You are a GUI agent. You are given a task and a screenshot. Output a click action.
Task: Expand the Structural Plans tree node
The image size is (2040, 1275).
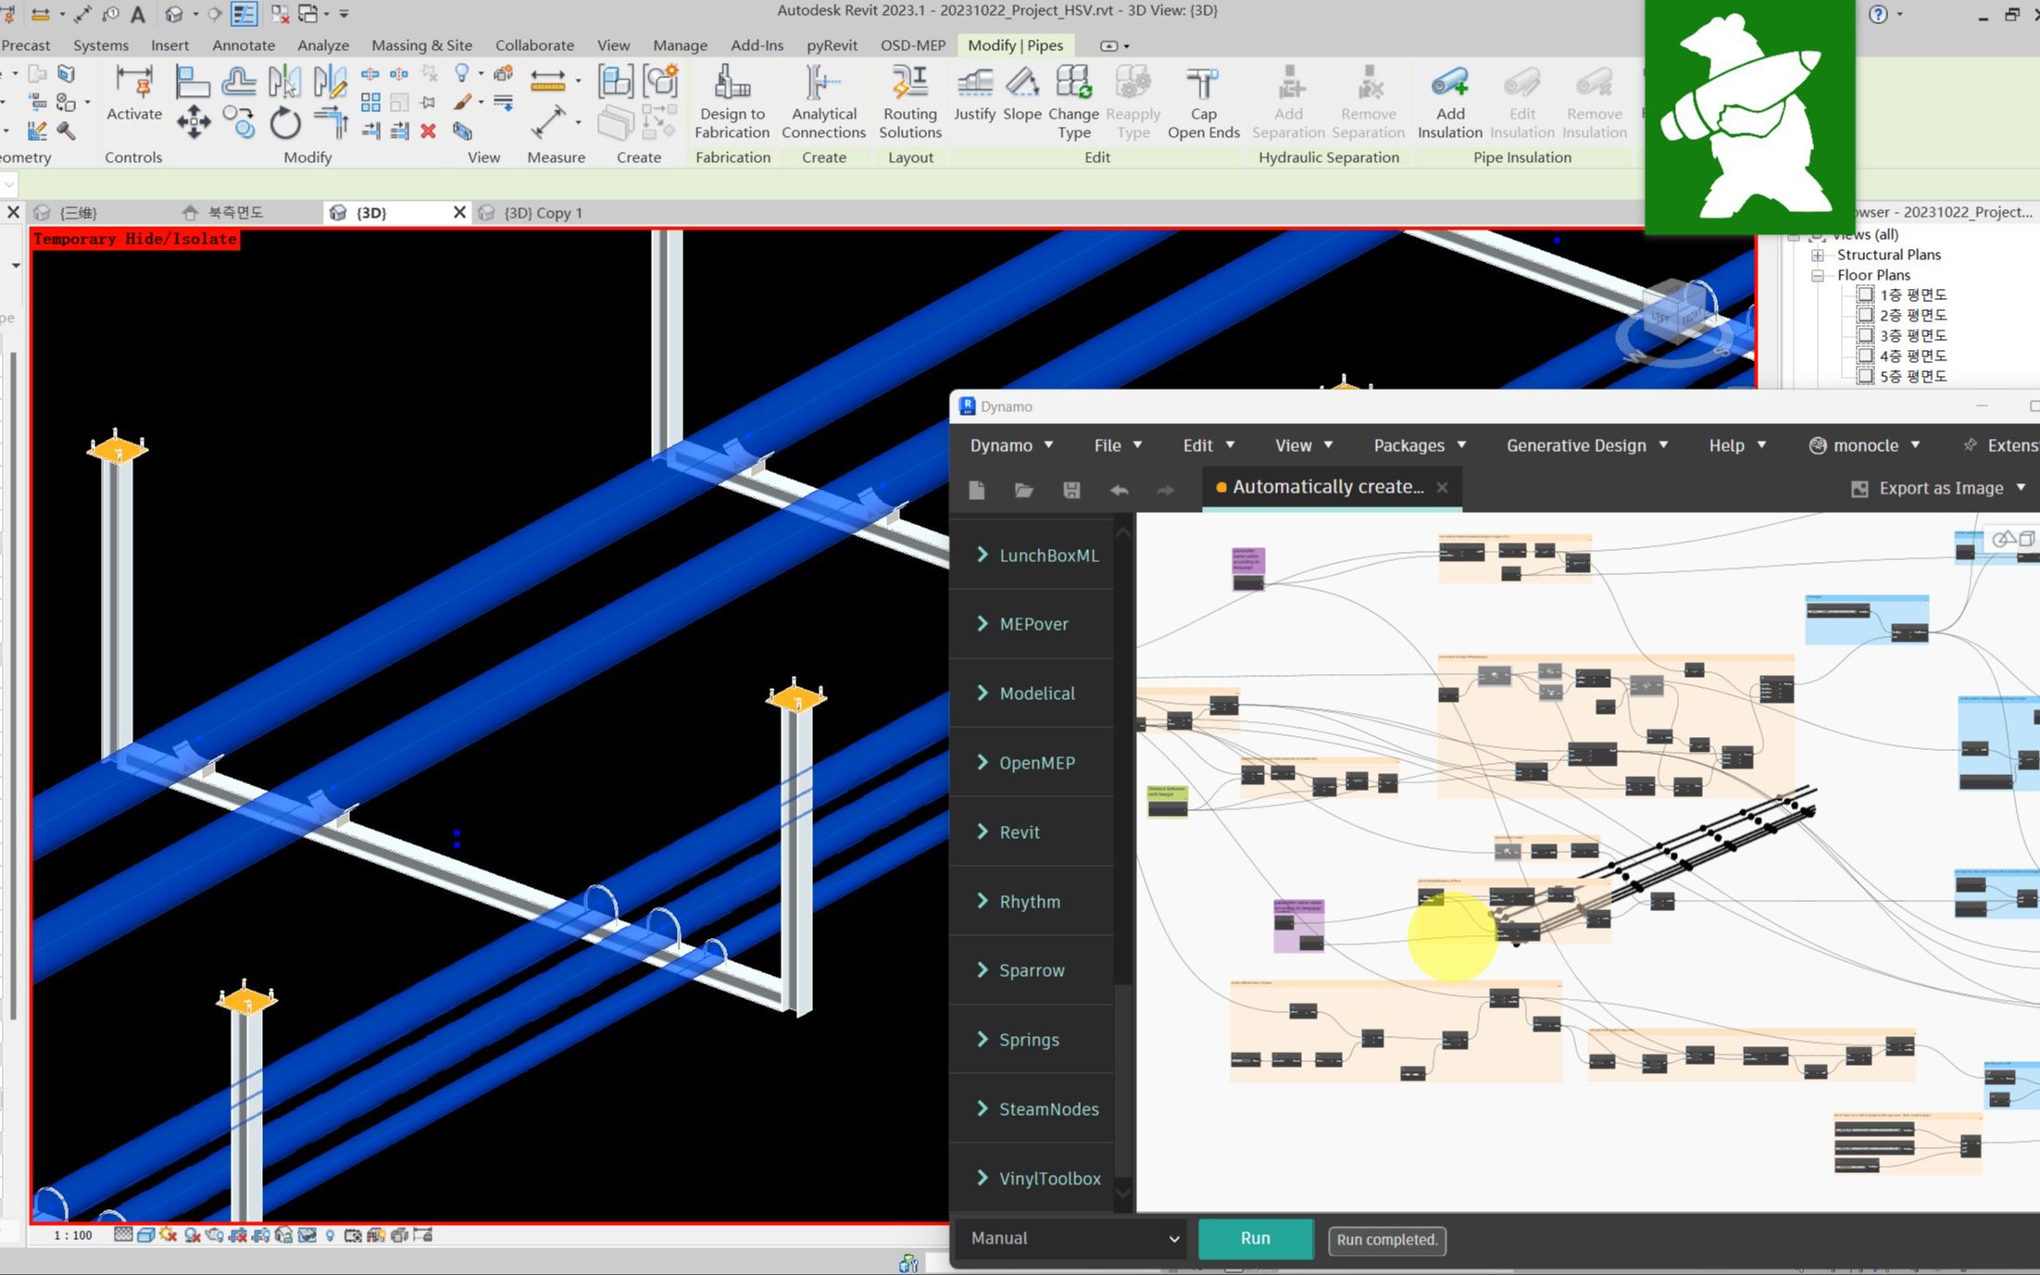(x=1818, y=255)
